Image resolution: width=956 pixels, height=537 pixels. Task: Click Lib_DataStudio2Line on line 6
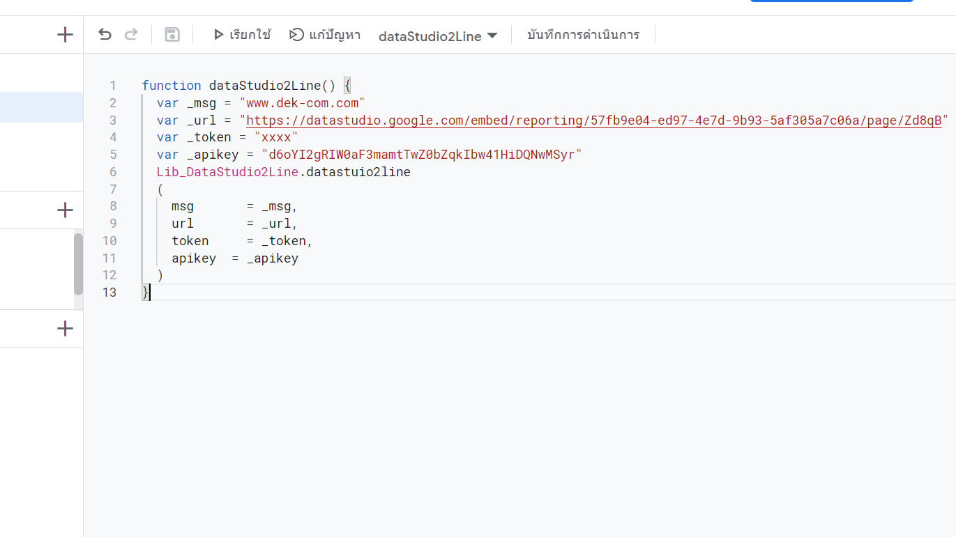click(x=228, y=171)
